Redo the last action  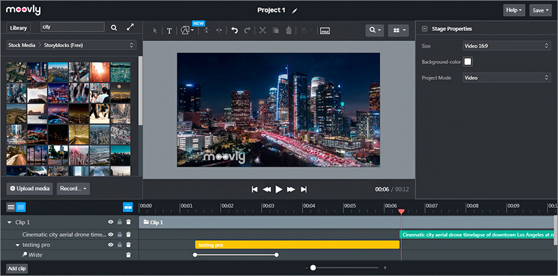pos(247,30)
